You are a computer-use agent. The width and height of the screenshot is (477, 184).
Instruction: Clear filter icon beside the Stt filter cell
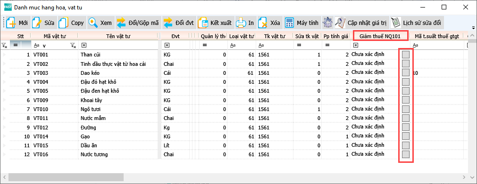pyautogui.click(x=4, y=45)
